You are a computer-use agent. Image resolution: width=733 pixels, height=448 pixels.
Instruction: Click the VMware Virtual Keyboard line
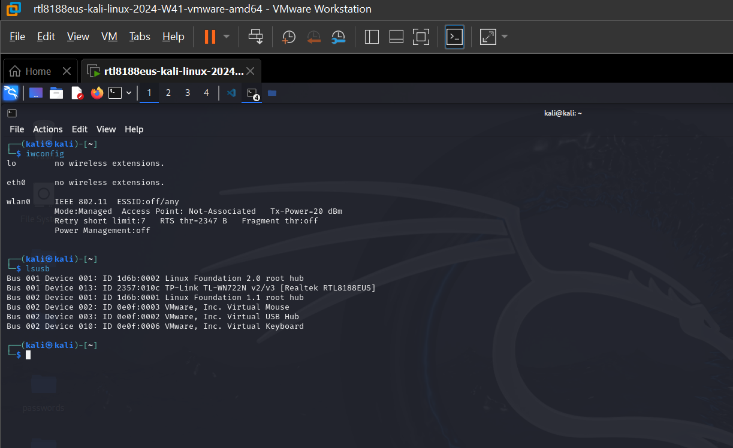(x=155, y=326)
